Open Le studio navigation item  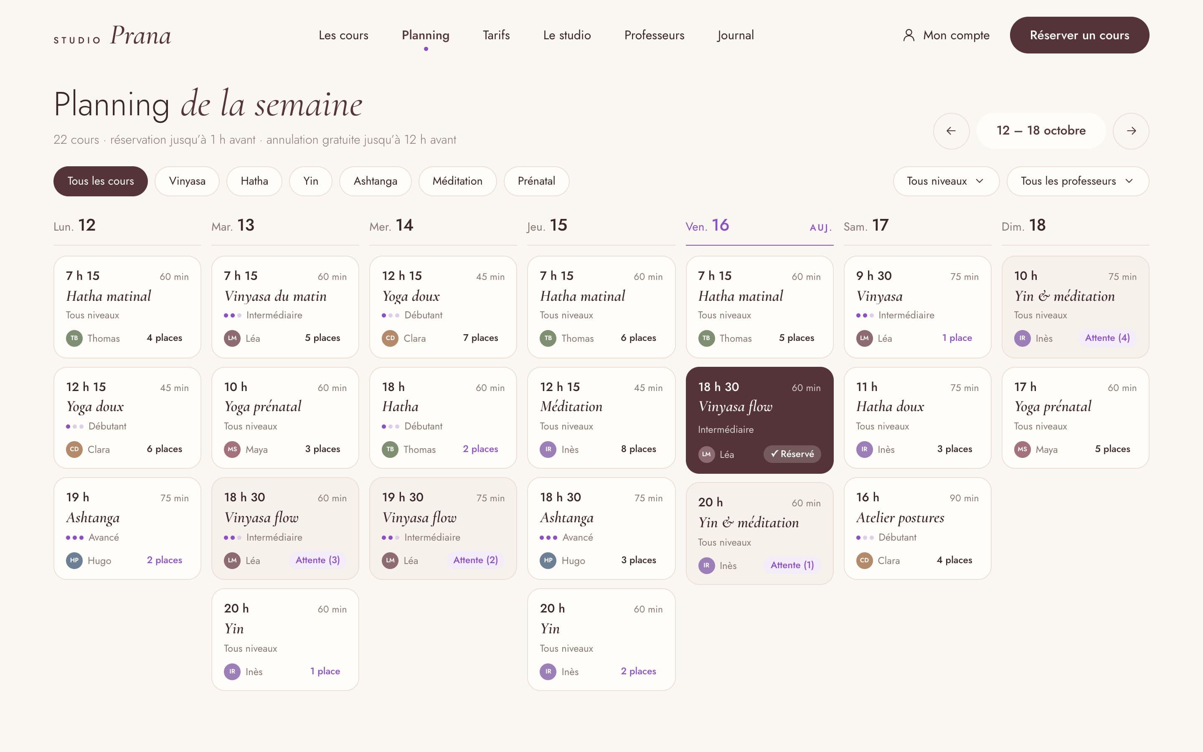point(567,36)
